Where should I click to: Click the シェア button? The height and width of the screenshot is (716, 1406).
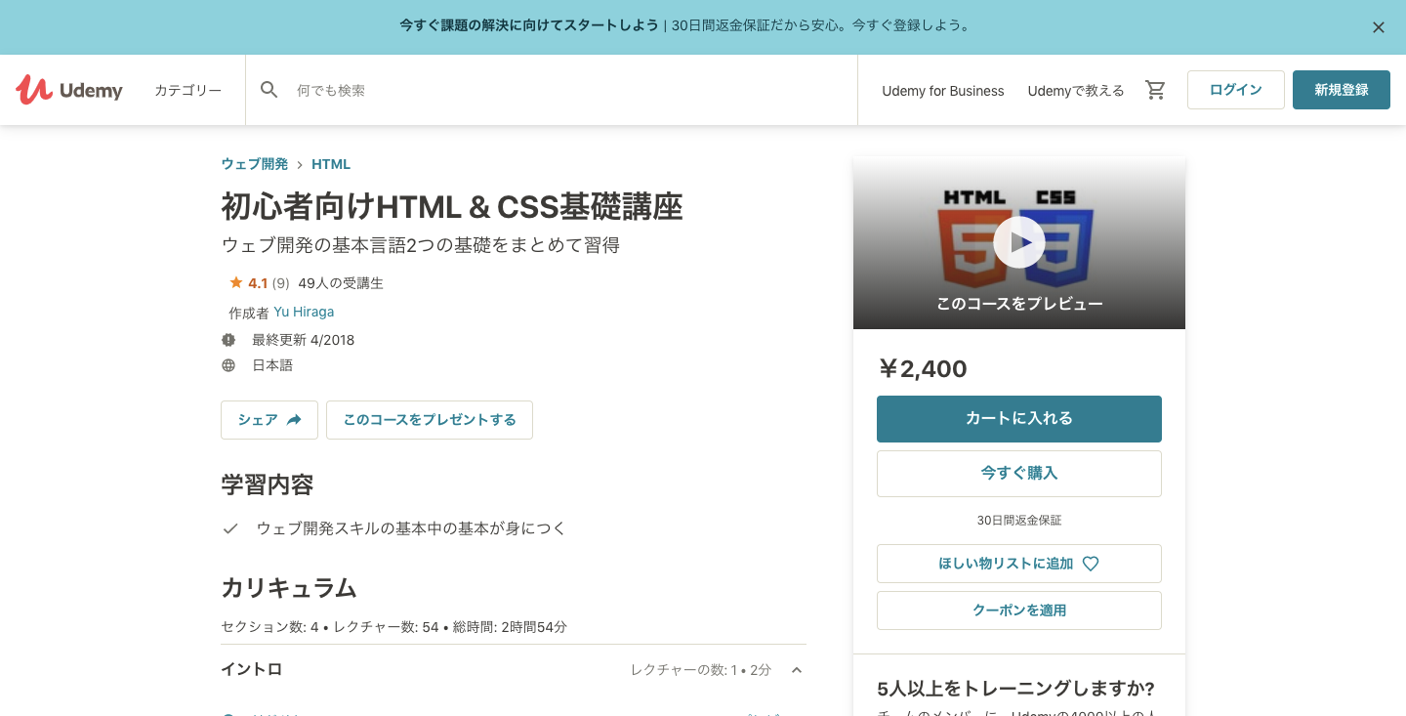coord(269,420)
